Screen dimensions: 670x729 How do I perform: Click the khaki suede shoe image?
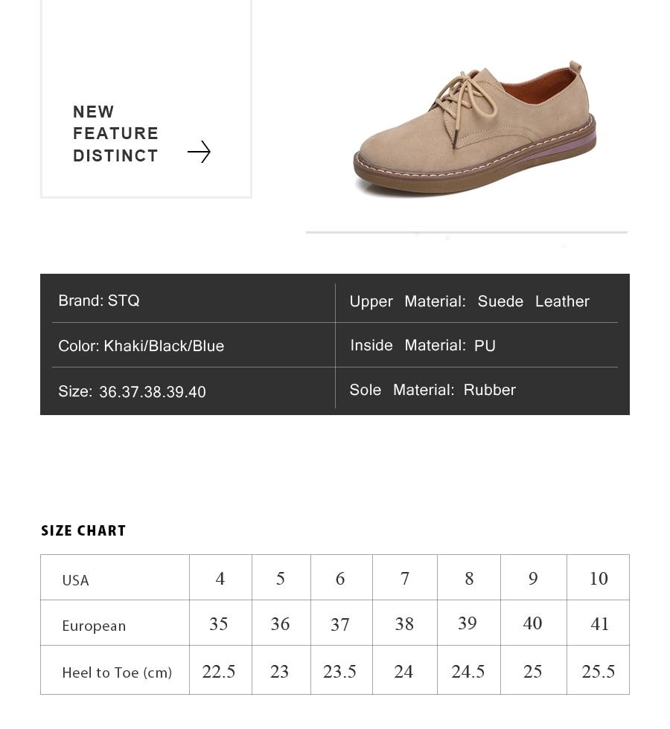(x=475, y=129)
